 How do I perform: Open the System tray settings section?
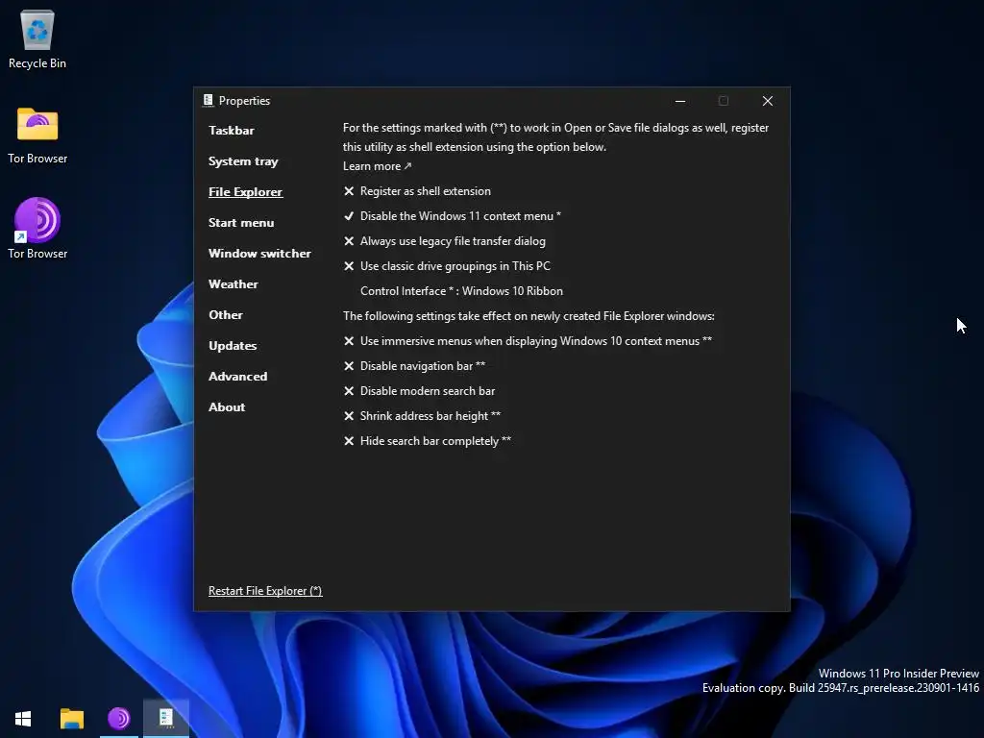[243, 161]
